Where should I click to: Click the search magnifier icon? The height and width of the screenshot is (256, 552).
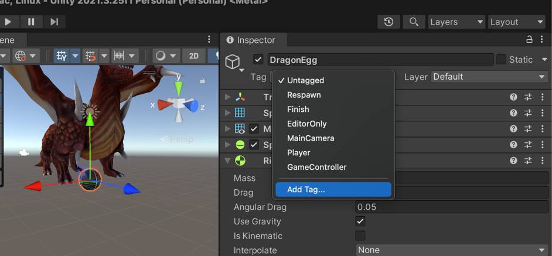coord(414,22)
